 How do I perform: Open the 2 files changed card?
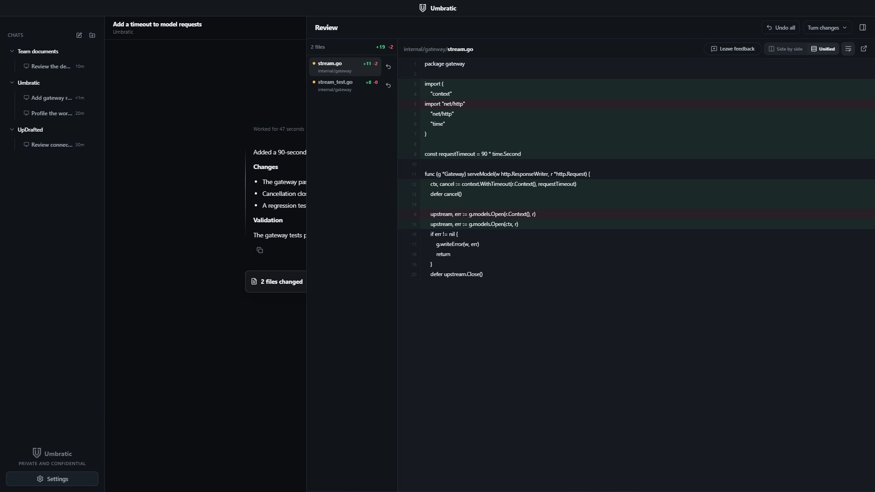click(x=276, y=282)
